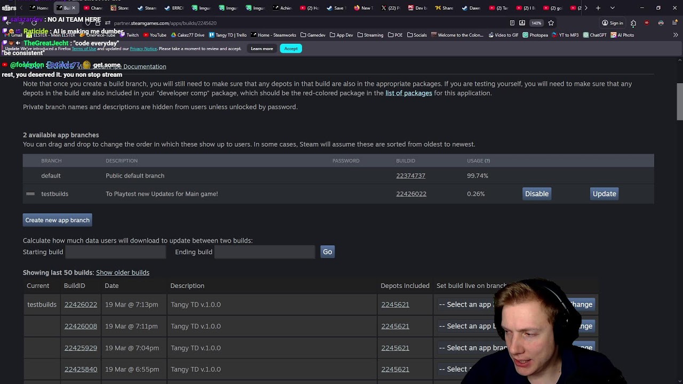Open the Cakez77 Drive bookmark
The height and width of the screenshot is (384, 683).
[188, 35]
